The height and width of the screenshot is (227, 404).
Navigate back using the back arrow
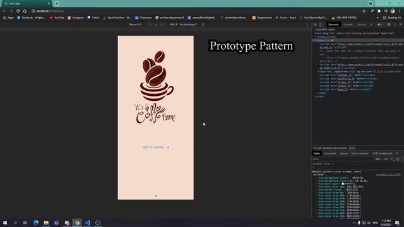4,11
